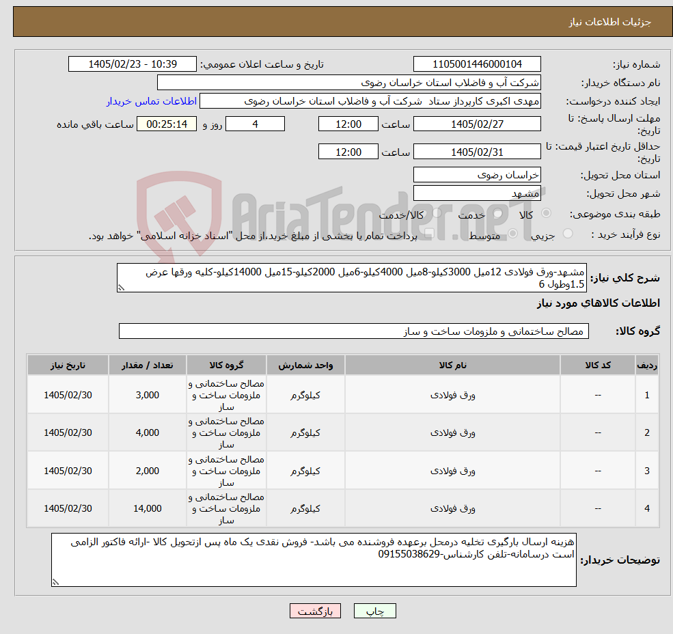Click the چاپ (print) button
The height and width of the screenshot is (634, 673).
374,611
